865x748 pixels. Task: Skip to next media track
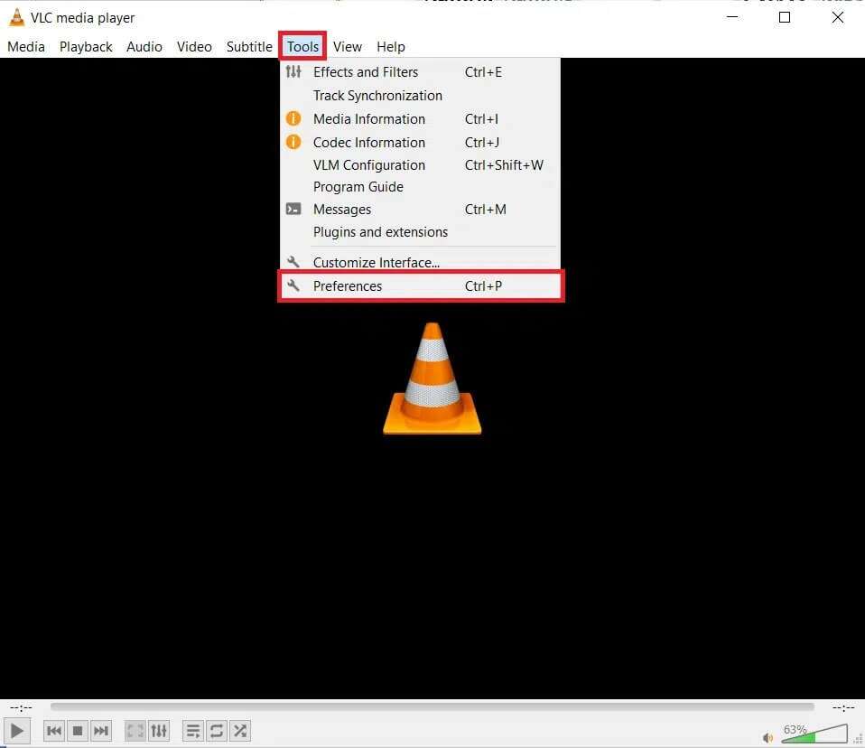[101, 731]
